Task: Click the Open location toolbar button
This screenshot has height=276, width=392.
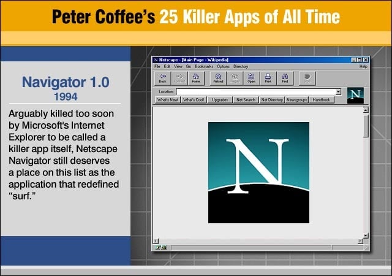Action: [x=251, y=78]
